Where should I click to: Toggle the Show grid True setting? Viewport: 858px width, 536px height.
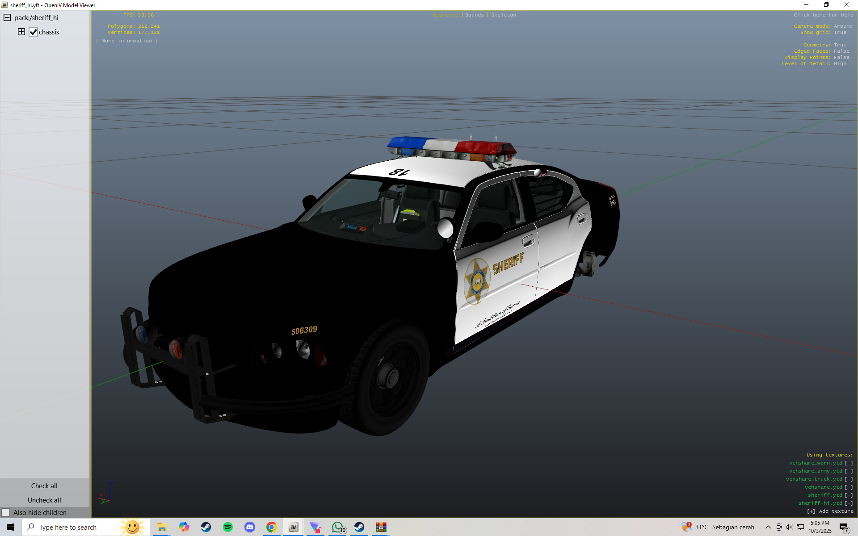click(840, 33)
